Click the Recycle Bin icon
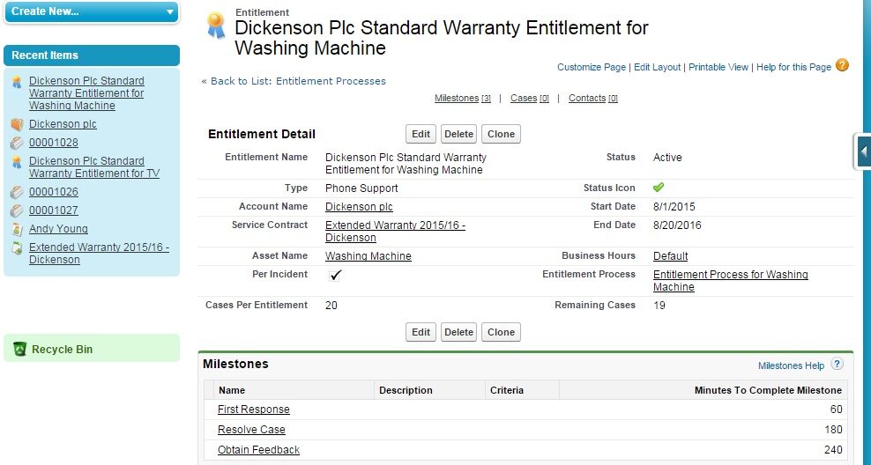Screen dimensions: 871x465 [x=20, y=350]
